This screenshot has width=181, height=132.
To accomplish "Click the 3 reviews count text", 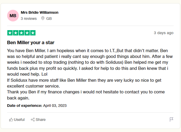I will tap(29, 19).
